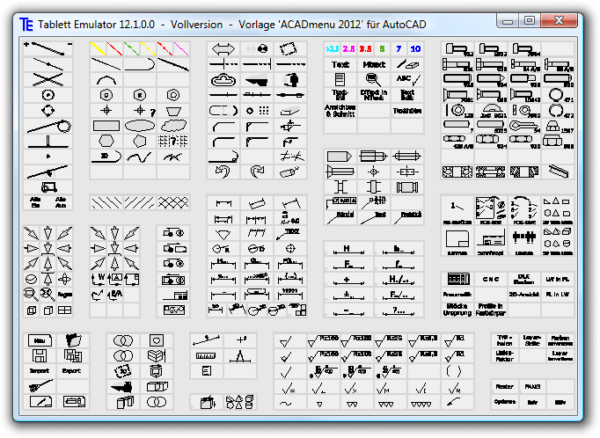Click Profile in Festkörper cell
Image resolution: width=600 pixels, height=438 pixels.
491,310
